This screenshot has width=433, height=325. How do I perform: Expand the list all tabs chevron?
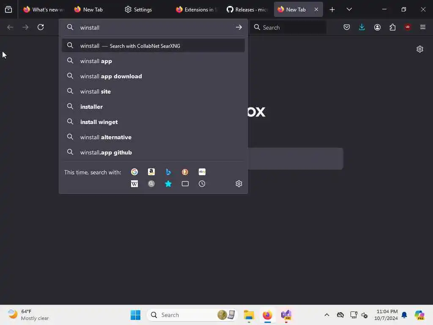click(349, 9)
